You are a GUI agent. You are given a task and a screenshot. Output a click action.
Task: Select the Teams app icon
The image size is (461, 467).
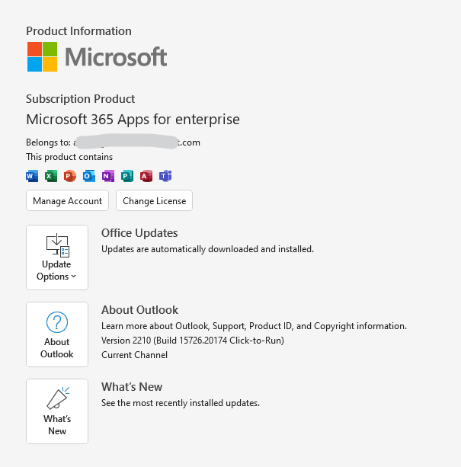165,176
